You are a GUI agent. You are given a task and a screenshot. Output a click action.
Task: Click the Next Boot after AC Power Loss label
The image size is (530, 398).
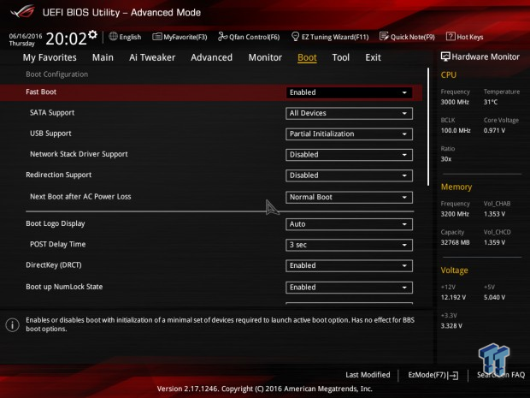tap(80, 197)
